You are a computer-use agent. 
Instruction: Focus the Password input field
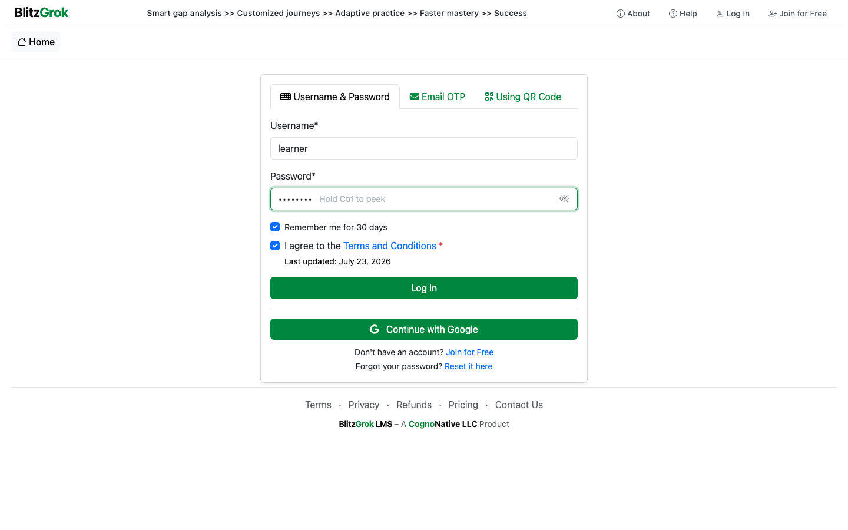point(424,199)
